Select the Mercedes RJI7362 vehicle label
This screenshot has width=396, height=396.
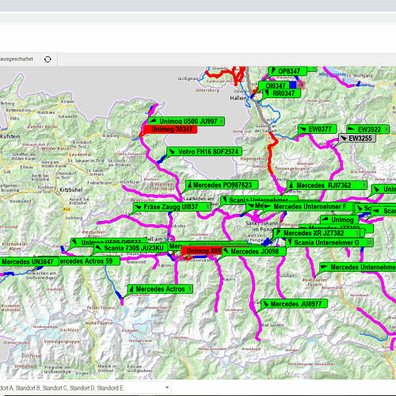click(x=327, y=185)
